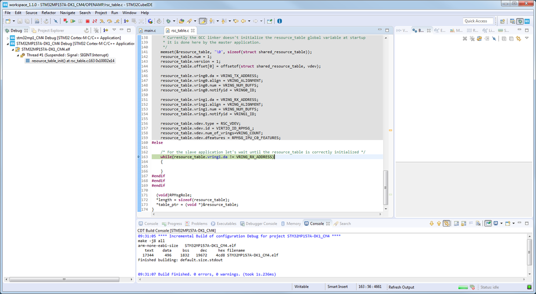Click the blue information icon in toolbar

pyautogui.click(x=280, y=21)
